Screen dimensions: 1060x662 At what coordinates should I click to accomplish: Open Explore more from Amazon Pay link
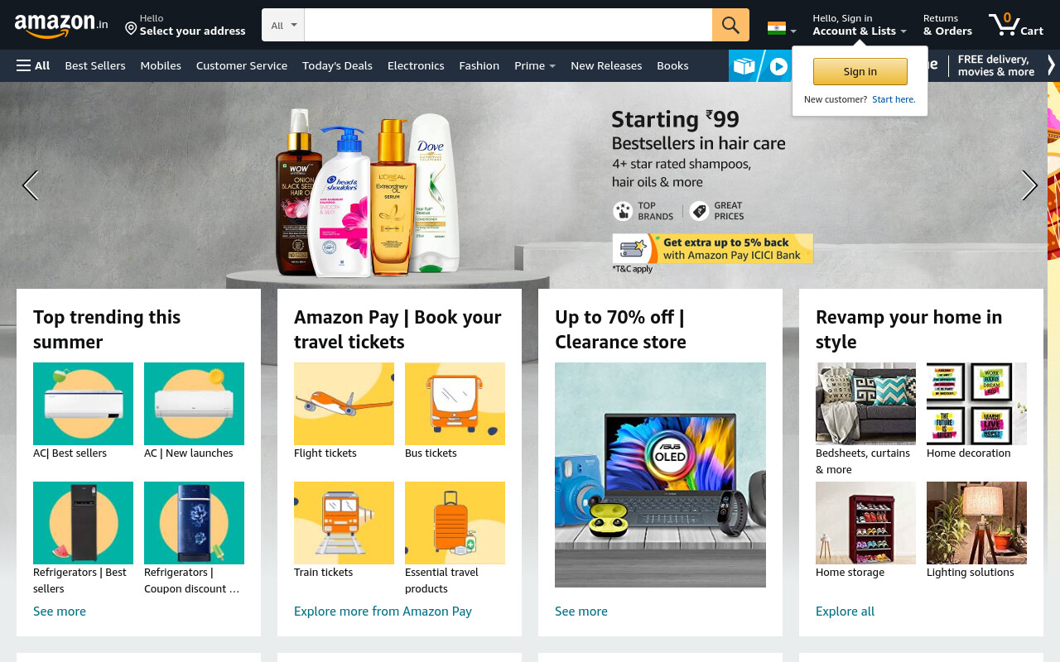tap(383, 611)
